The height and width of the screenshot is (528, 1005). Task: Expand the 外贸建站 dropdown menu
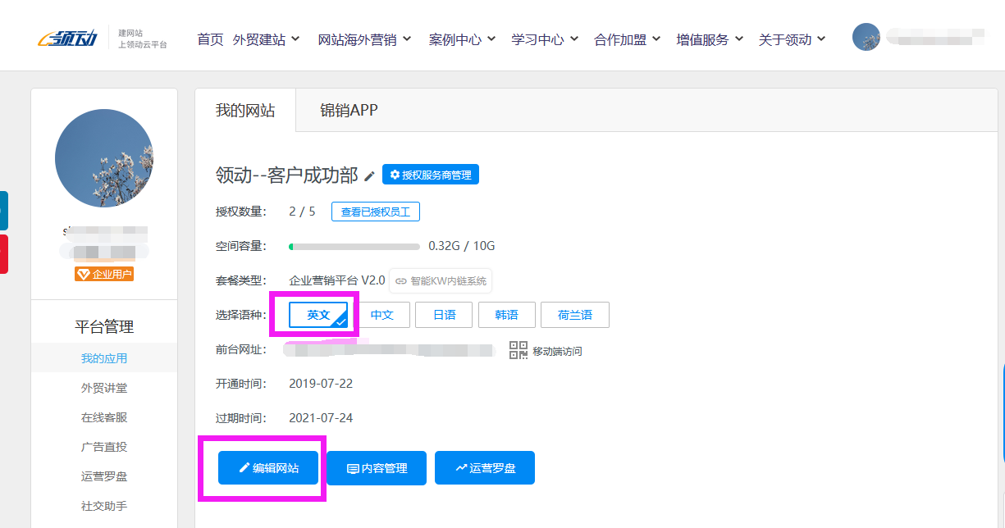pos(266,39)
